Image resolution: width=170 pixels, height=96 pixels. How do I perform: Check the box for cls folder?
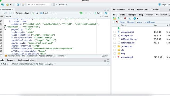[x=114, y=50]
